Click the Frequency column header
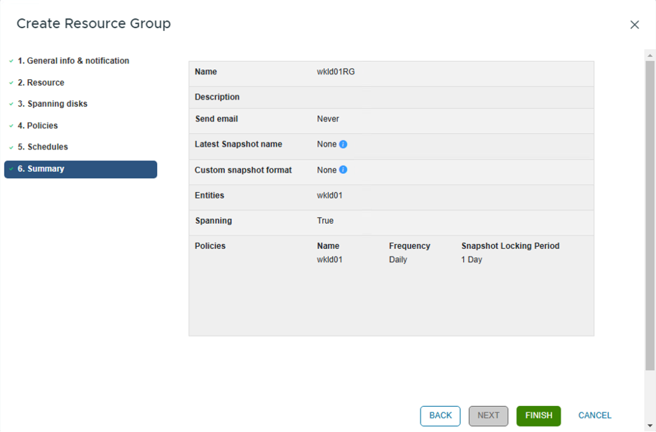Viewport: 656px width, 432px height. tap(409, 246)
